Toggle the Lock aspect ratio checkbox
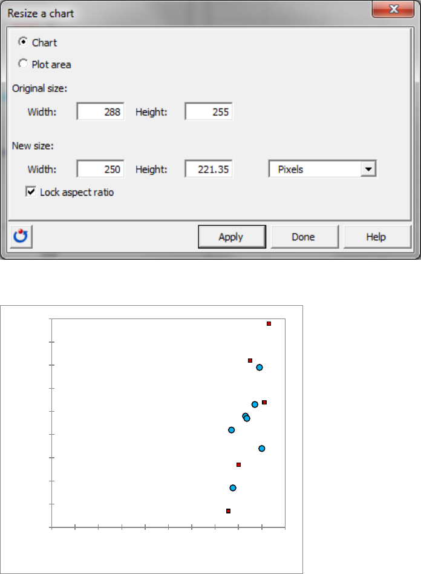Screen dimensions: 421x574 point(31,191)
